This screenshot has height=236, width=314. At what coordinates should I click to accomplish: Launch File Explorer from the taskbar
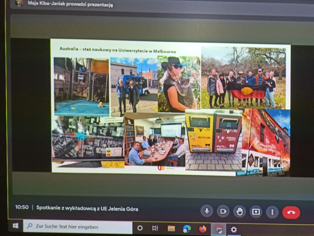[171, 228]
